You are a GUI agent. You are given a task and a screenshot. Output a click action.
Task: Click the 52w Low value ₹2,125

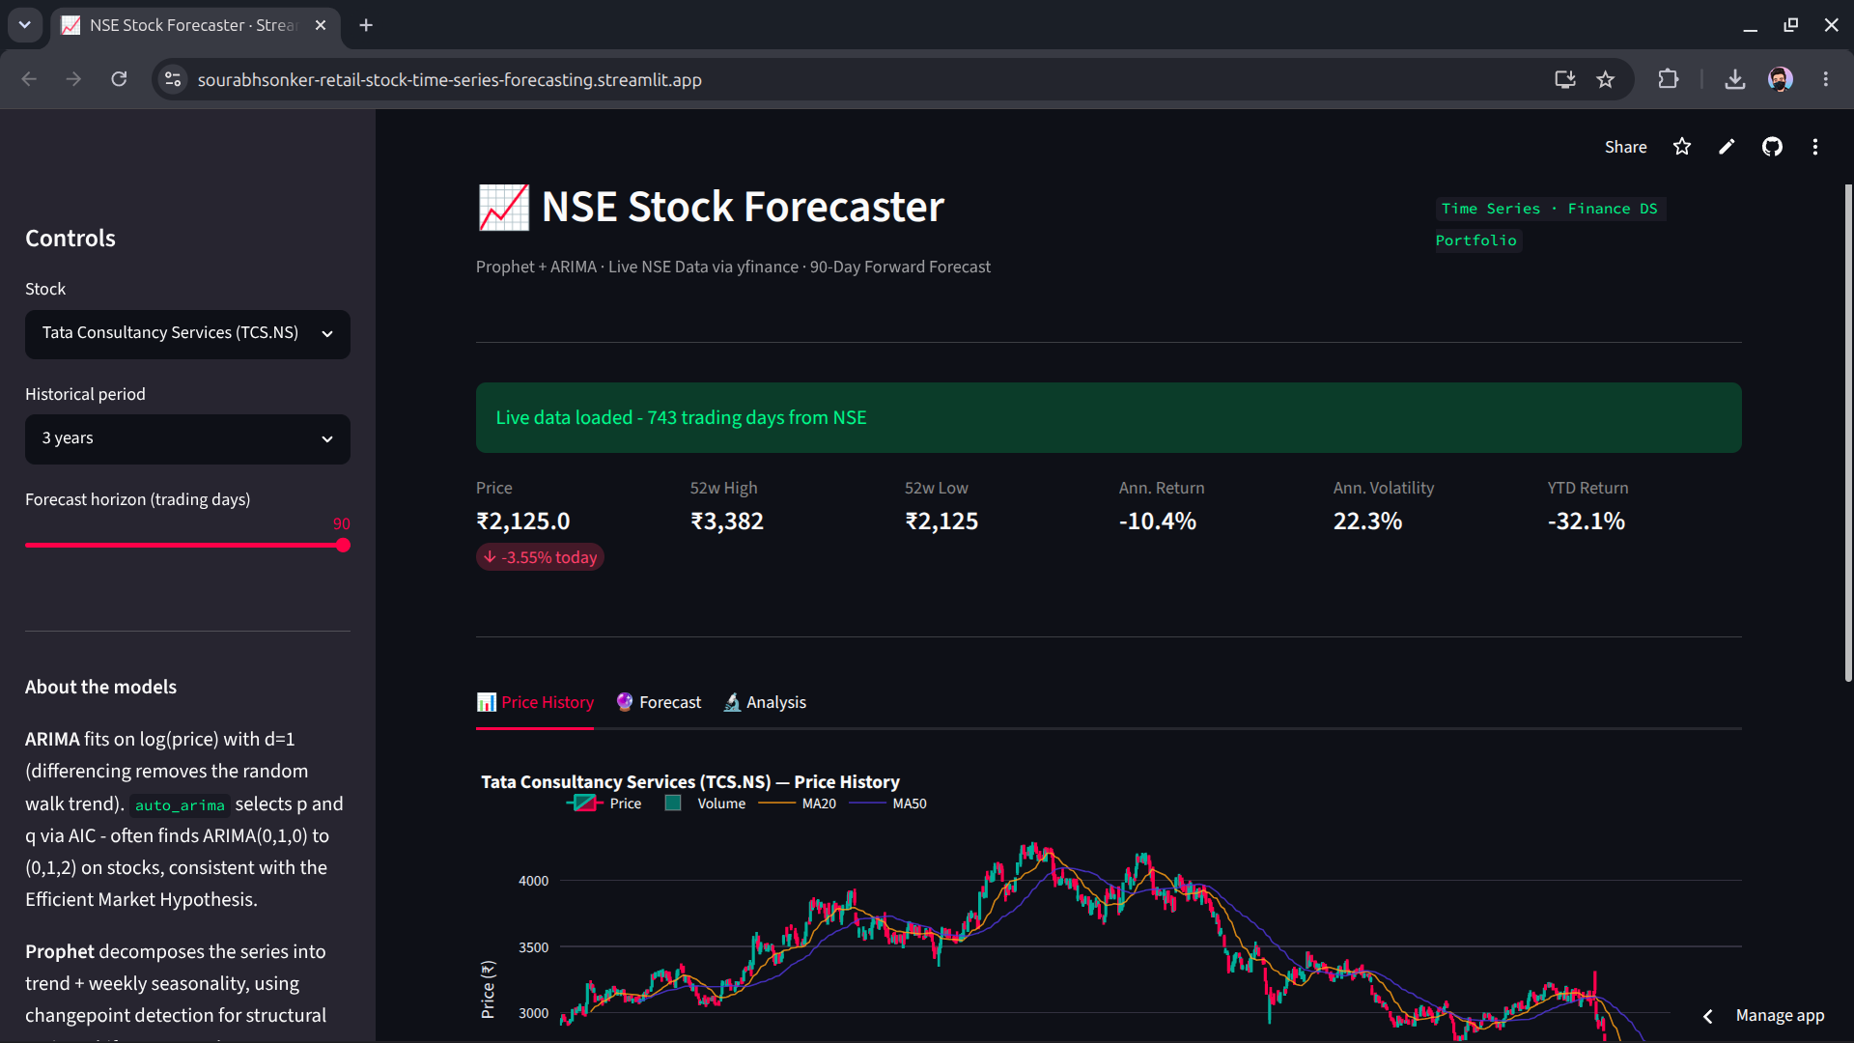coord(941,521)
